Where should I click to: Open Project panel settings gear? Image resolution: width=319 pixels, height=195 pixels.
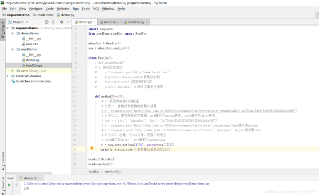coord(62,22)
